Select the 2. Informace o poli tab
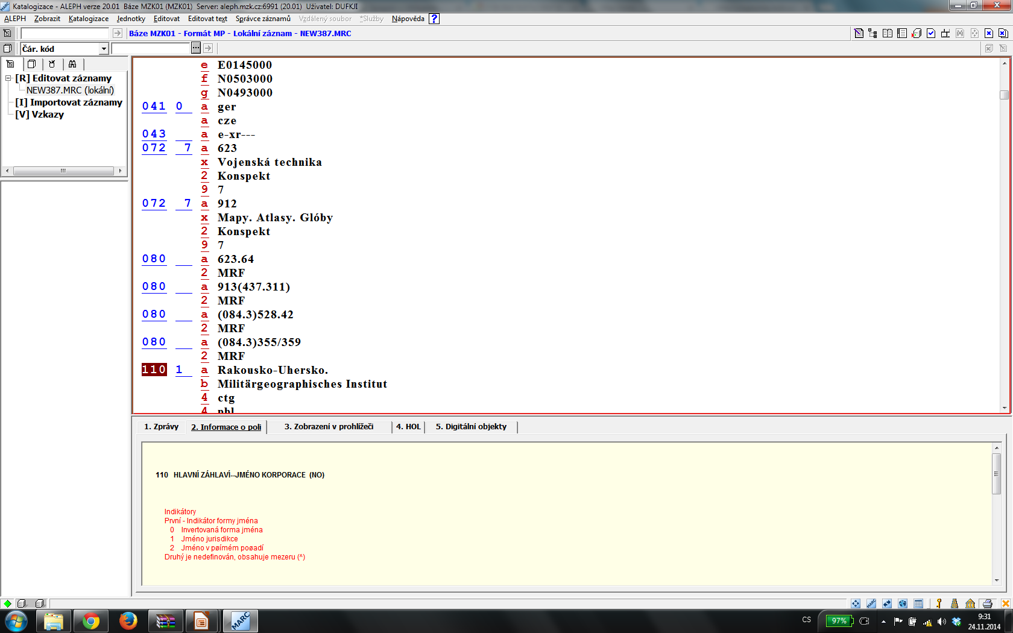Image resolution: width=1013 pixels, height=633 pixels. (226, 427)
